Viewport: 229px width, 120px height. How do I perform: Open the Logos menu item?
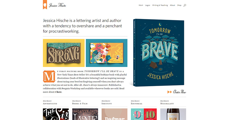[148, 5]
